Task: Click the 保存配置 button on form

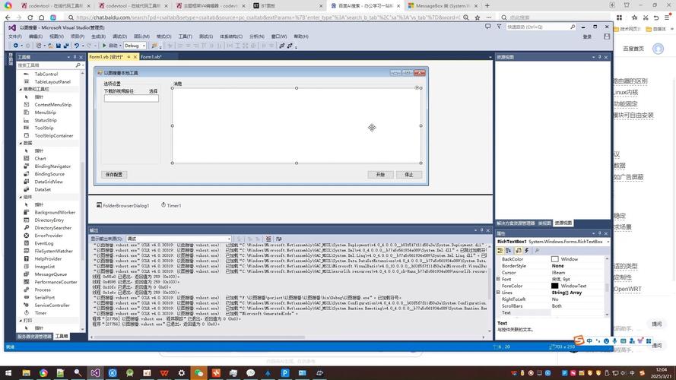Action: click(113, 174)
